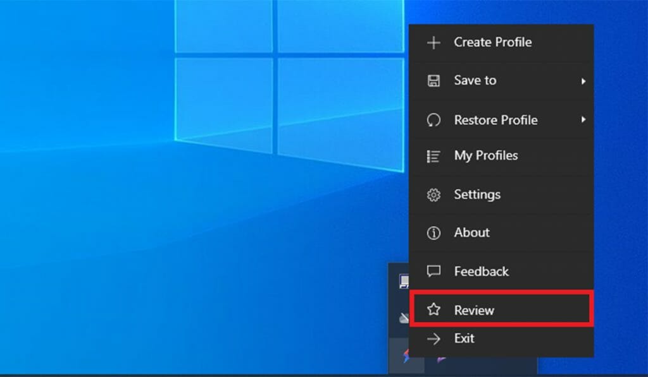
Task: Choose Create Profile from the menu
Action: tap(492, 42)
